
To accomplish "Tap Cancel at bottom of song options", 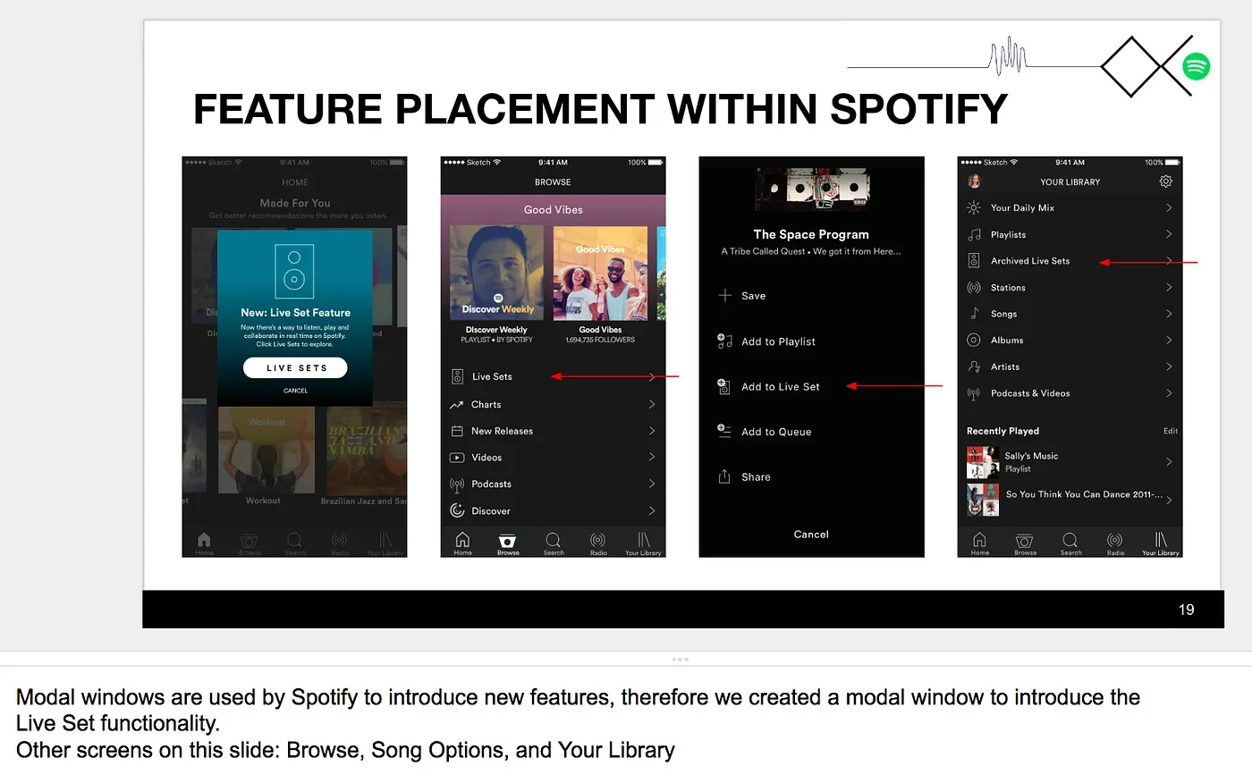I will (x=811, y=535).
